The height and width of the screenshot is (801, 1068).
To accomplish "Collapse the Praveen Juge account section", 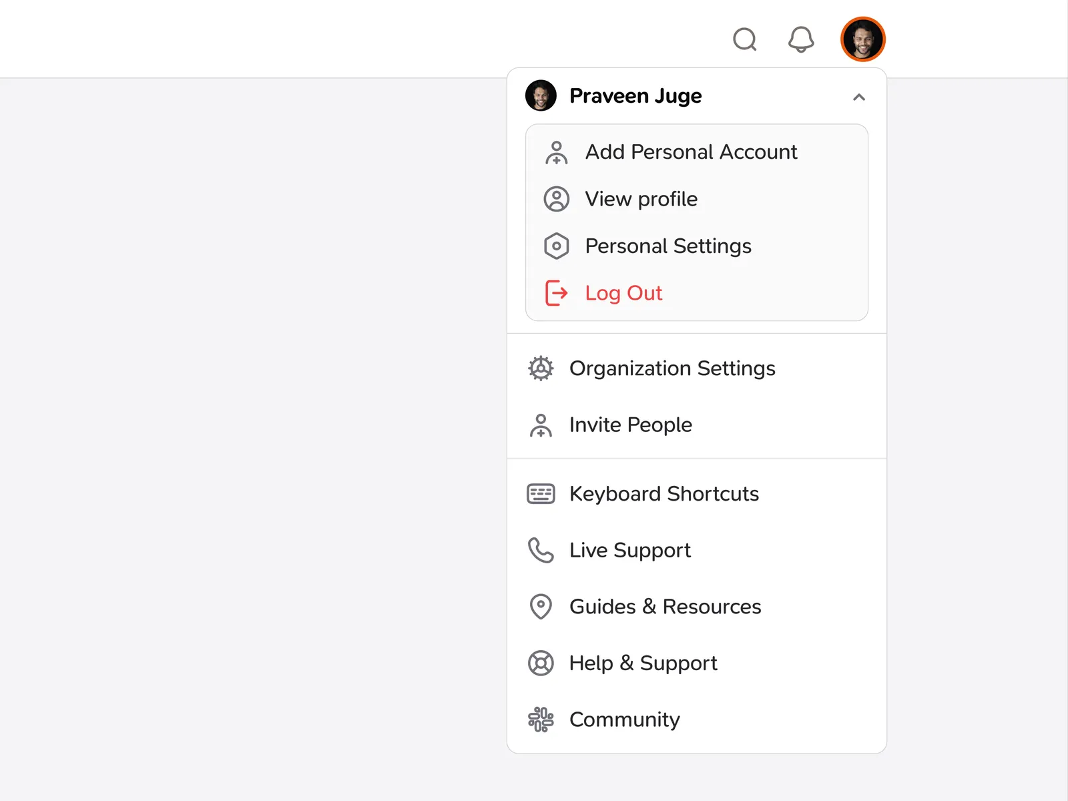I will point(859,97).
